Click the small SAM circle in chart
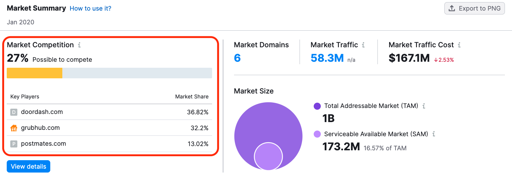This screenshot has height=181, width=512. 268,157
